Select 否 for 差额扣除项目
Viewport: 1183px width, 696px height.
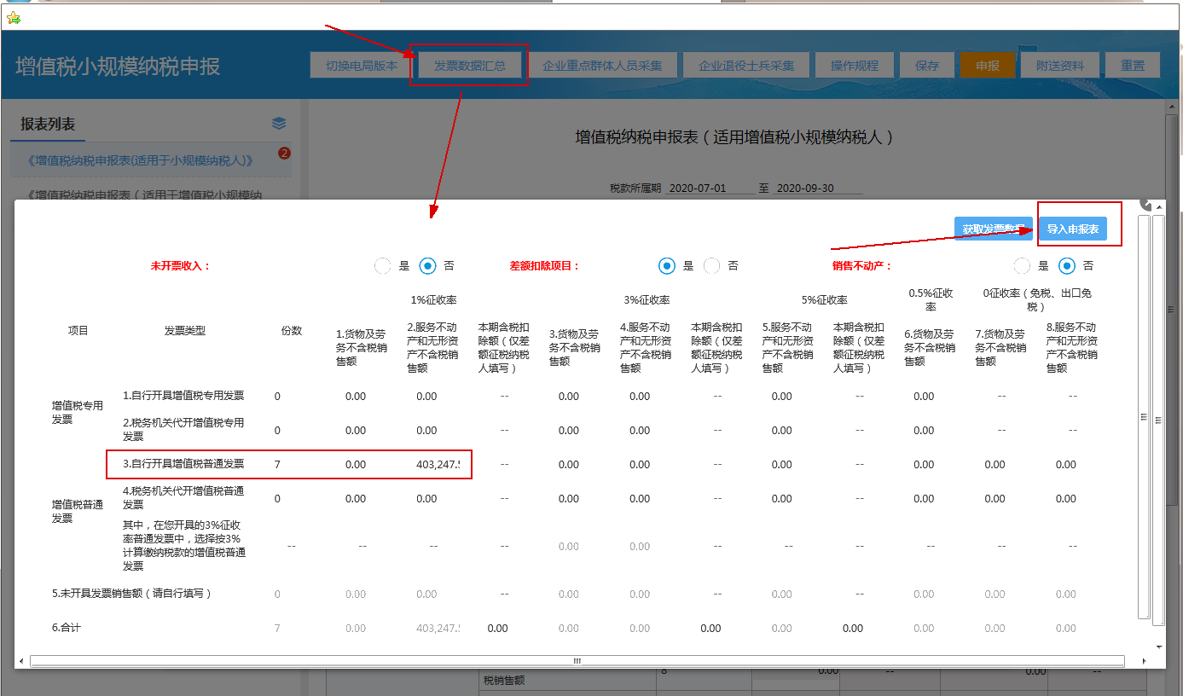pyautogui.click(x=712, y=265)
